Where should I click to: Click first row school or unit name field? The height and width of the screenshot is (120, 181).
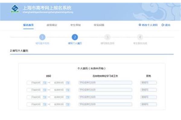coord(105,82)
